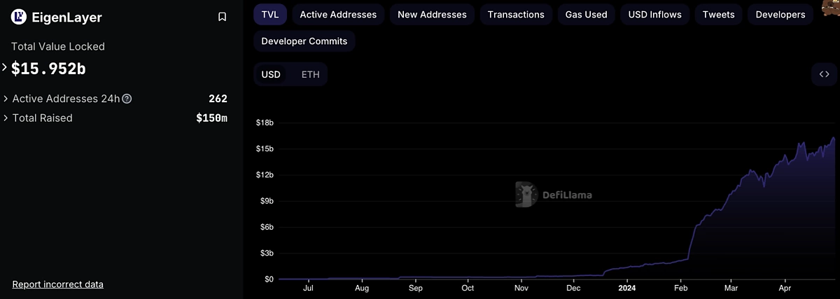Open the Report incorrect data link
Viewport: 840px width, 299px height.
coord(58,284)
